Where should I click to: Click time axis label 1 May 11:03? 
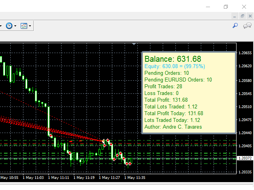point(33,178)
